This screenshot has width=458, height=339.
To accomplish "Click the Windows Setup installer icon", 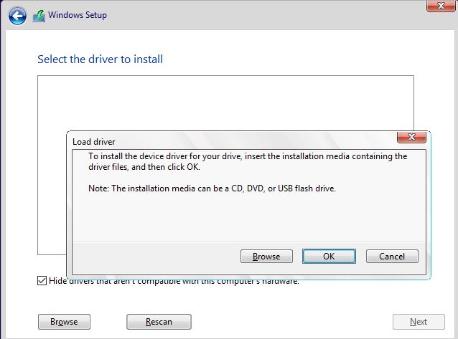I will click(x=39, y=16).
